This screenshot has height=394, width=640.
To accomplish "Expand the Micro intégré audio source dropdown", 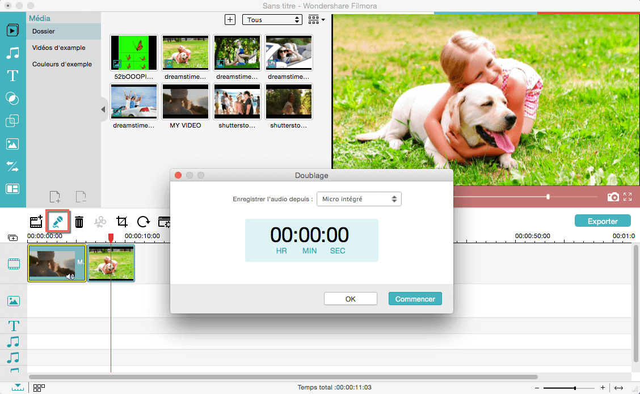I will coord(359,199).
